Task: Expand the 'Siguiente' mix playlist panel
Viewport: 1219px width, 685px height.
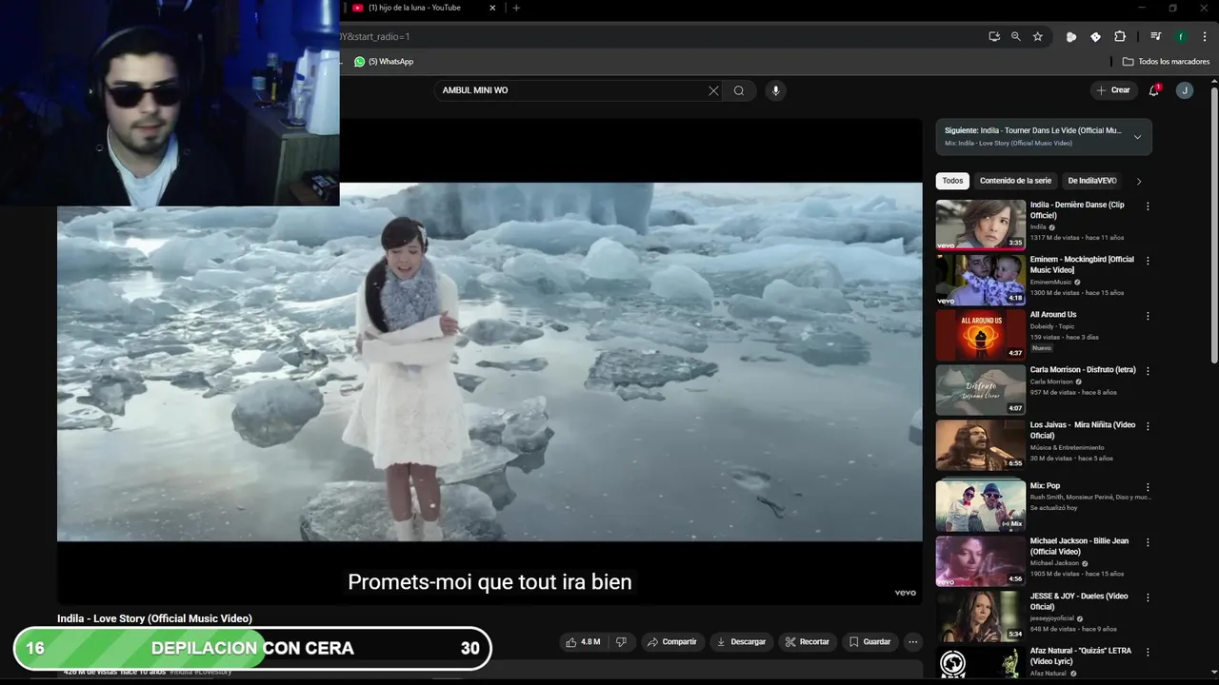Action: tap(1137, 137)
